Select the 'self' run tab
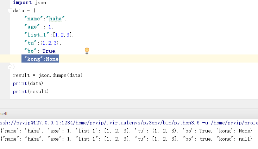The width and height of the screenshot is (258, 149). click(x=4, y=114)
